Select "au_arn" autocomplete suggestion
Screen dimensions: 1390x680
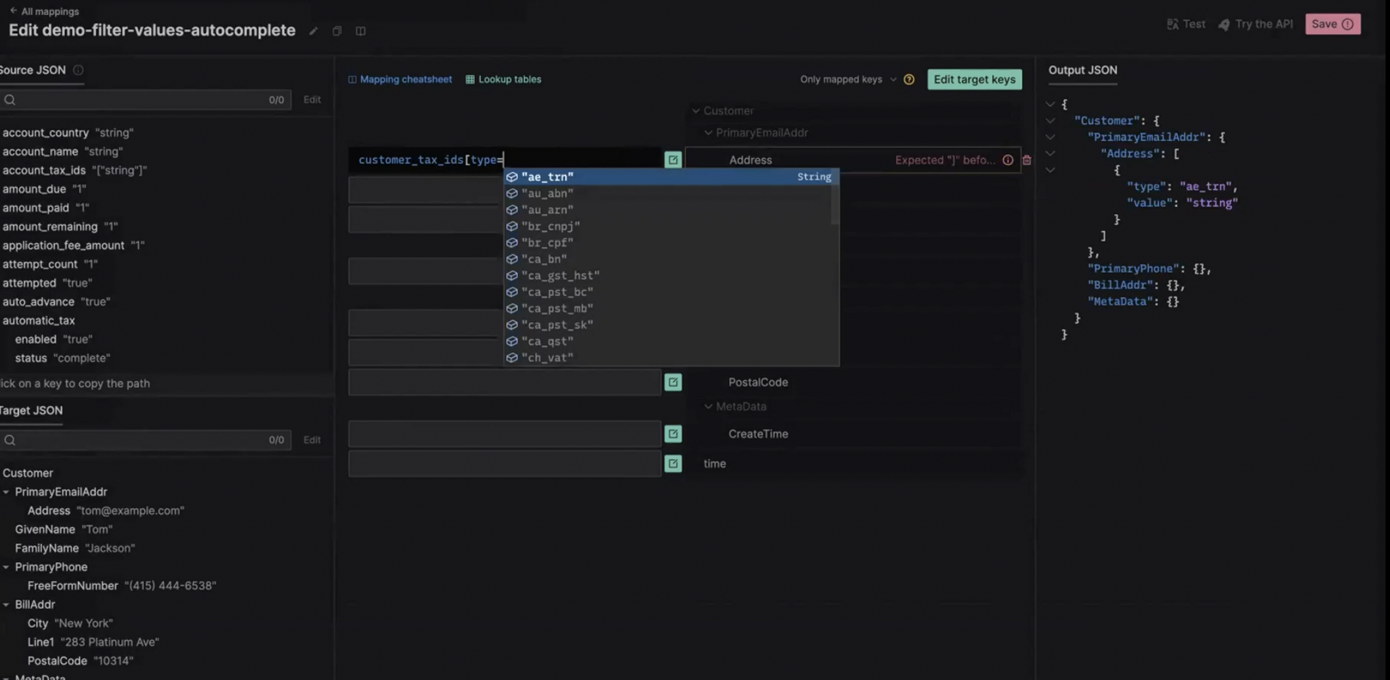667,210
